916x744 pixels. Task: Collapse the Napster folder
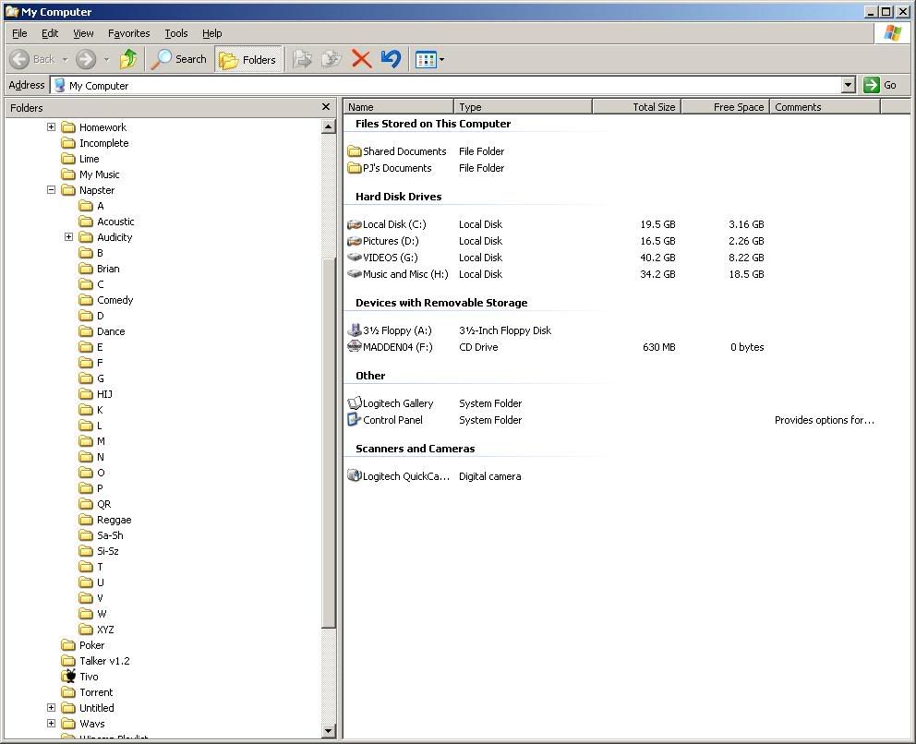pyautogui.click(x=52, y=190)
